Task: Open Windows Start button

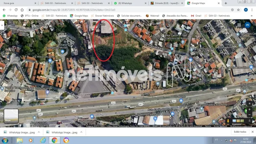Action: click(x=5, y=140)
